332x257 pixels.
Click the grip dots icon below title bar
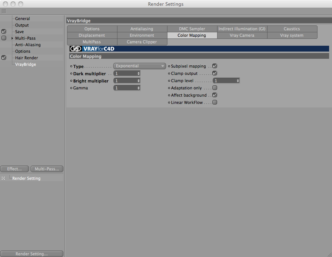4,11
